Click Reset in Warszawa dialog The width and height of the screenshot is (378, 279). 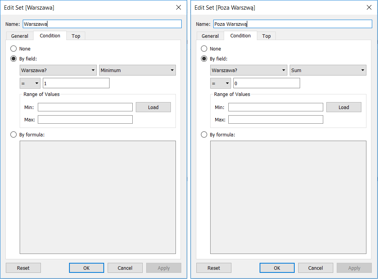tap(23, 268)
